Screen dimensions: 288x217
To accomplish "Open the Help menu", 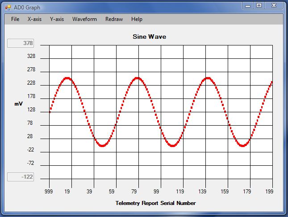I will 137,19.
